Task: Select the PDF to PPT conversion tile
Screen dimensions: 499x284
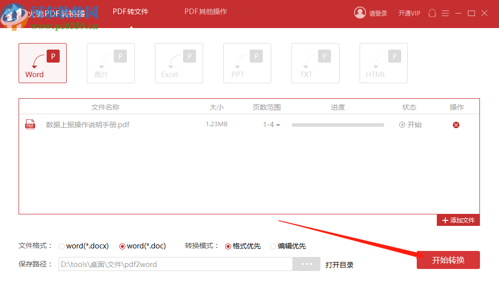Action: [247, 63]
